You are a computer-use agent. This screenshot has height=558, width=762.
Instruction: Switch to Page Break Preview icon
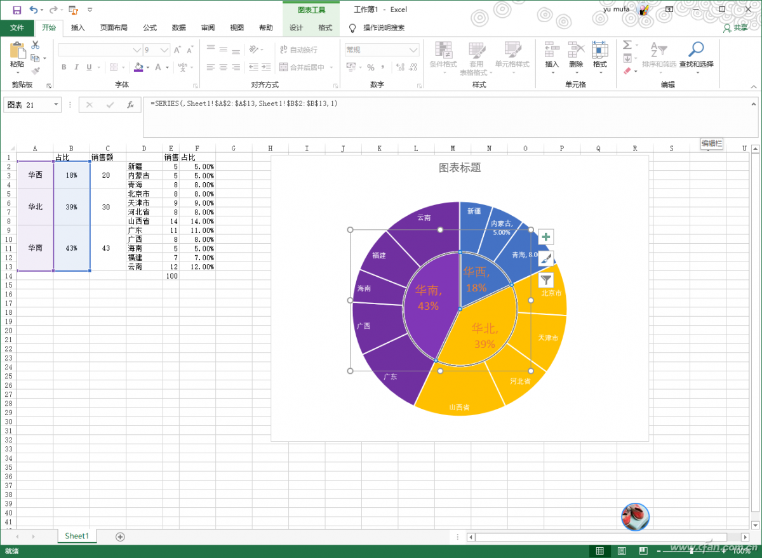(643, 550)
